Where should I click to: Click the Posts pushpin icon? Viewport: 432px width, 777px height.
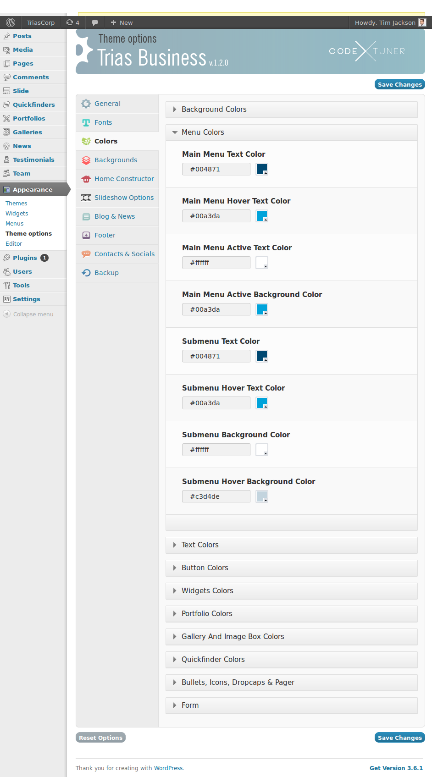coord(7,36)
